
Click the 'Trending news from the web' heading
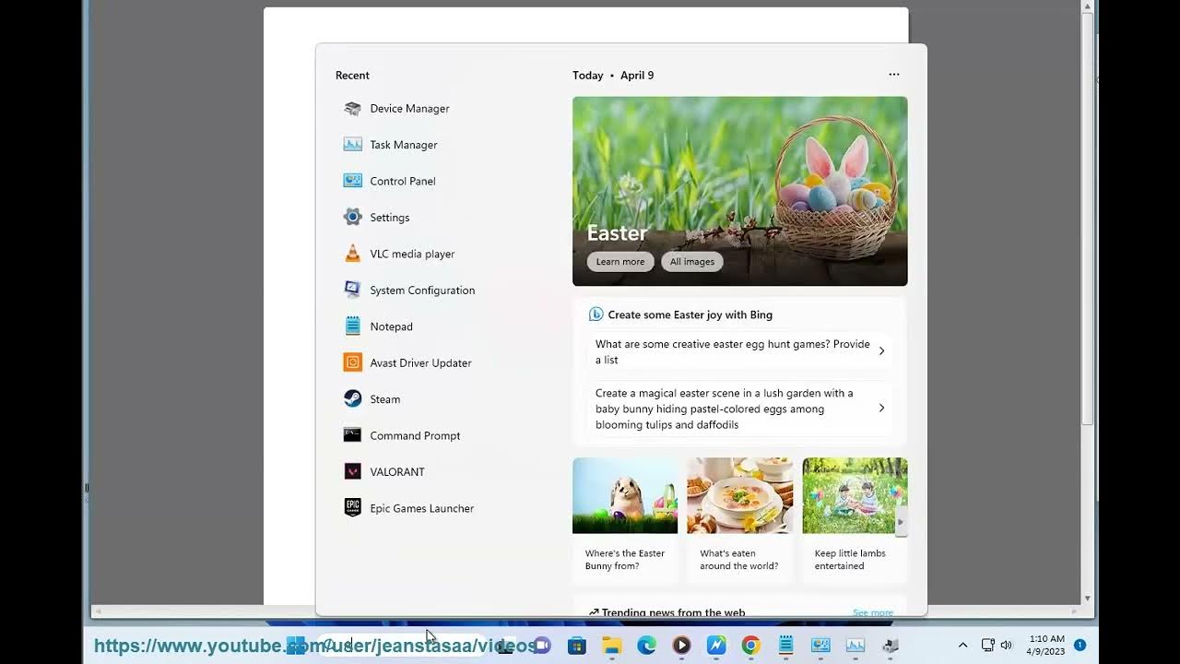click(x=673, y=612)
